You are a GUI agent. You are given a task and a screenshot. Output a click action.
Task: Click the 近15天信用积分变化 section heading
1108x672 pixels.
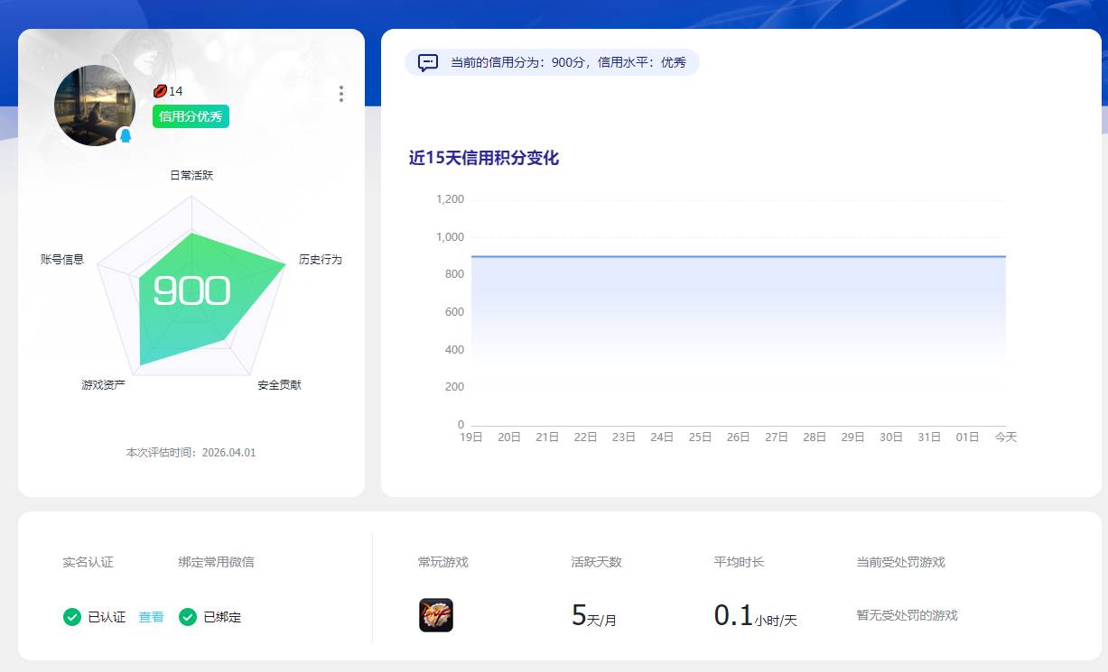pyautogui.click(x=484, y=158)
